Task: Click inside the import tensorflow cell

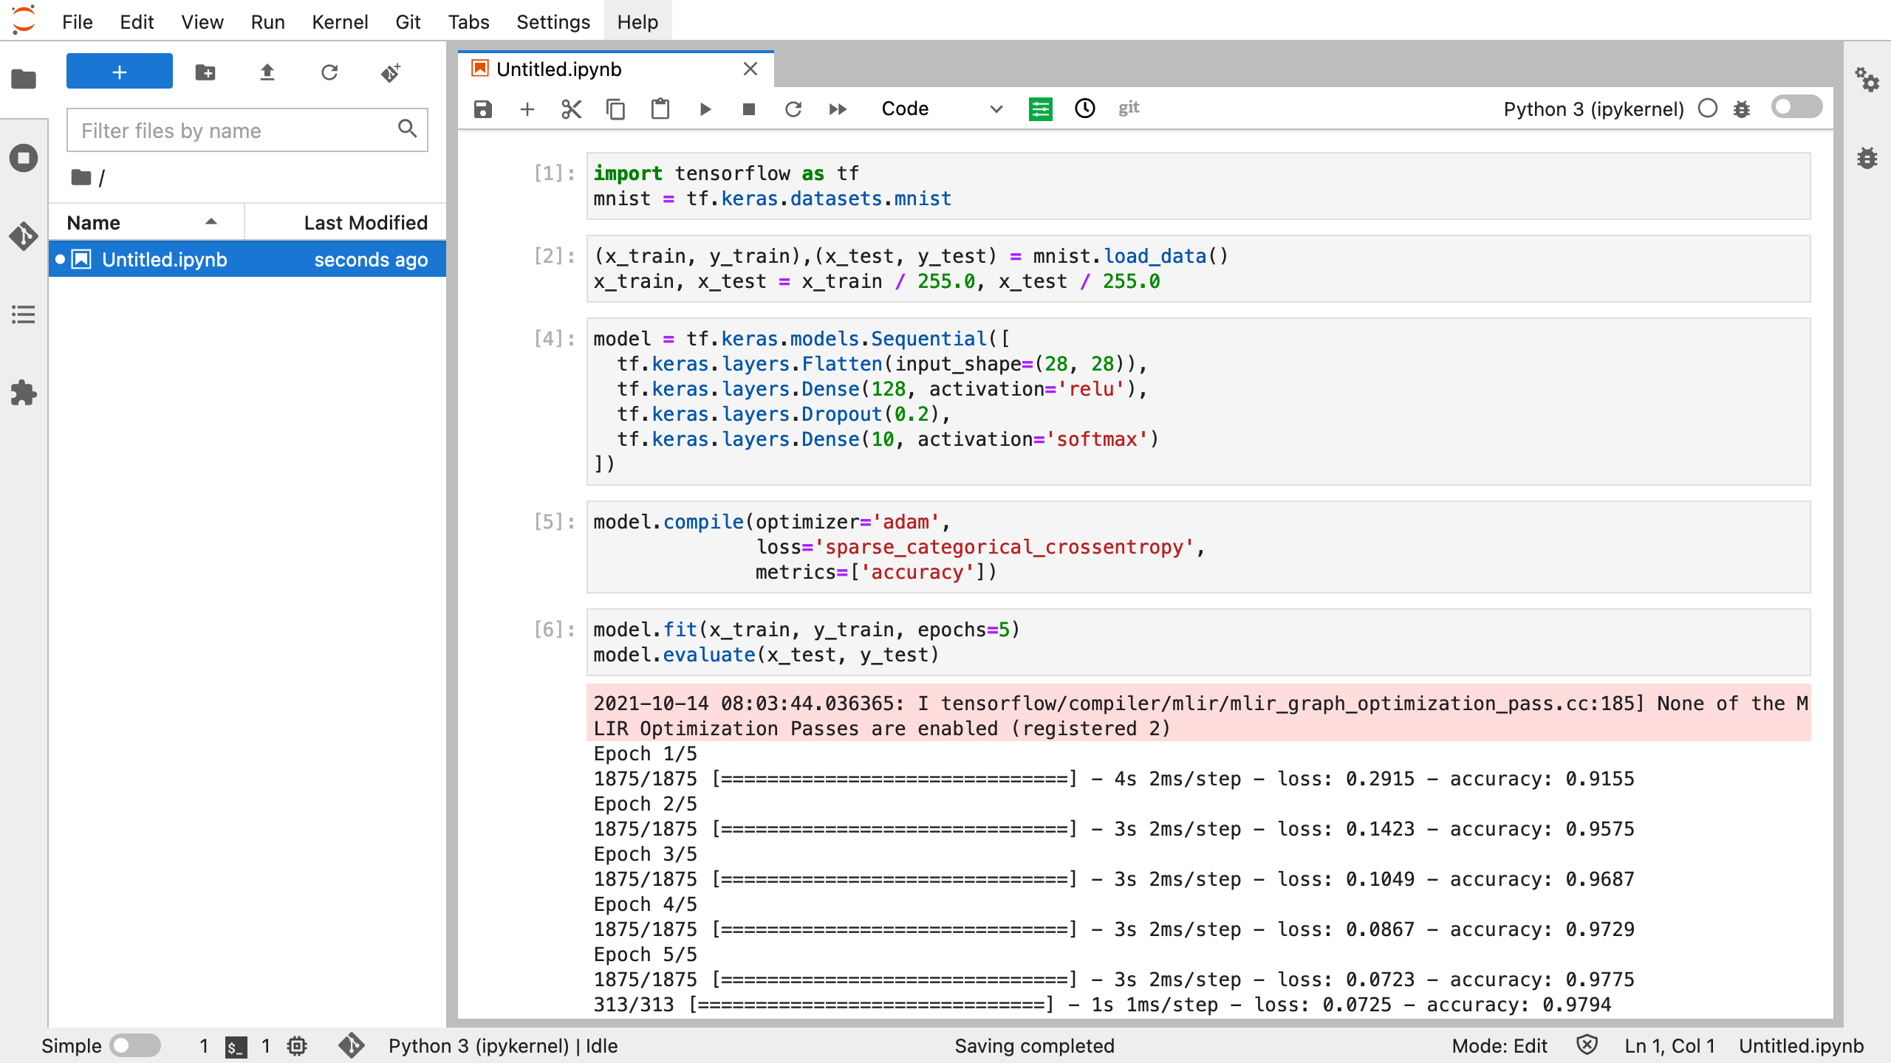Action: (1198, 186)
